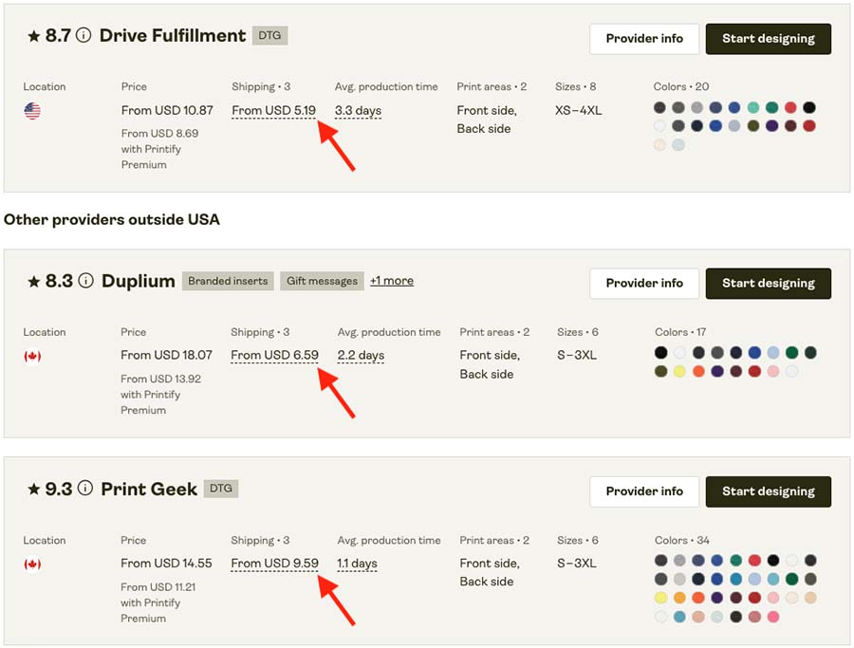Select the mint green swatch in Drive Fulfillment colors
The width and height of the screenshot is (854, 648).
coord(753,107)
